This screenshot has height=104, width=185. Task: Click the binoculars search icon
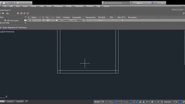point(131,3)
